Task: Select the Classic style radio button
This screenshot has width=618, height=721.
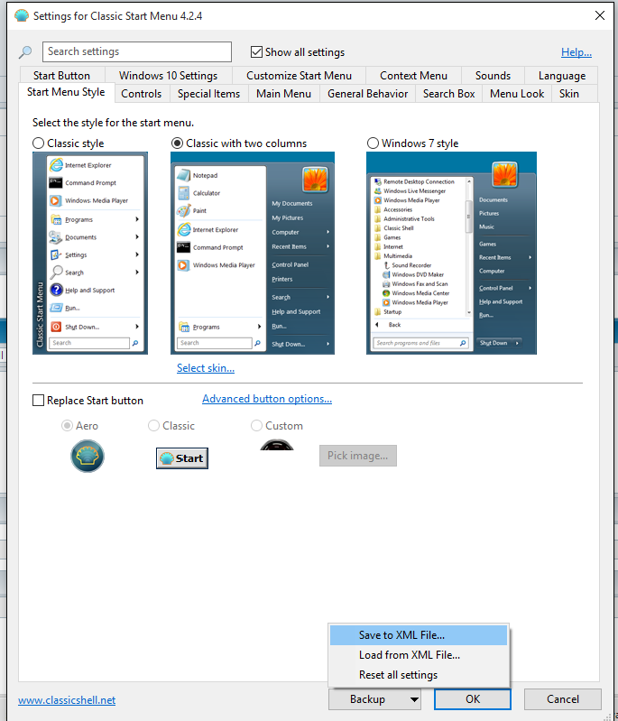Action: click(38, 143)
